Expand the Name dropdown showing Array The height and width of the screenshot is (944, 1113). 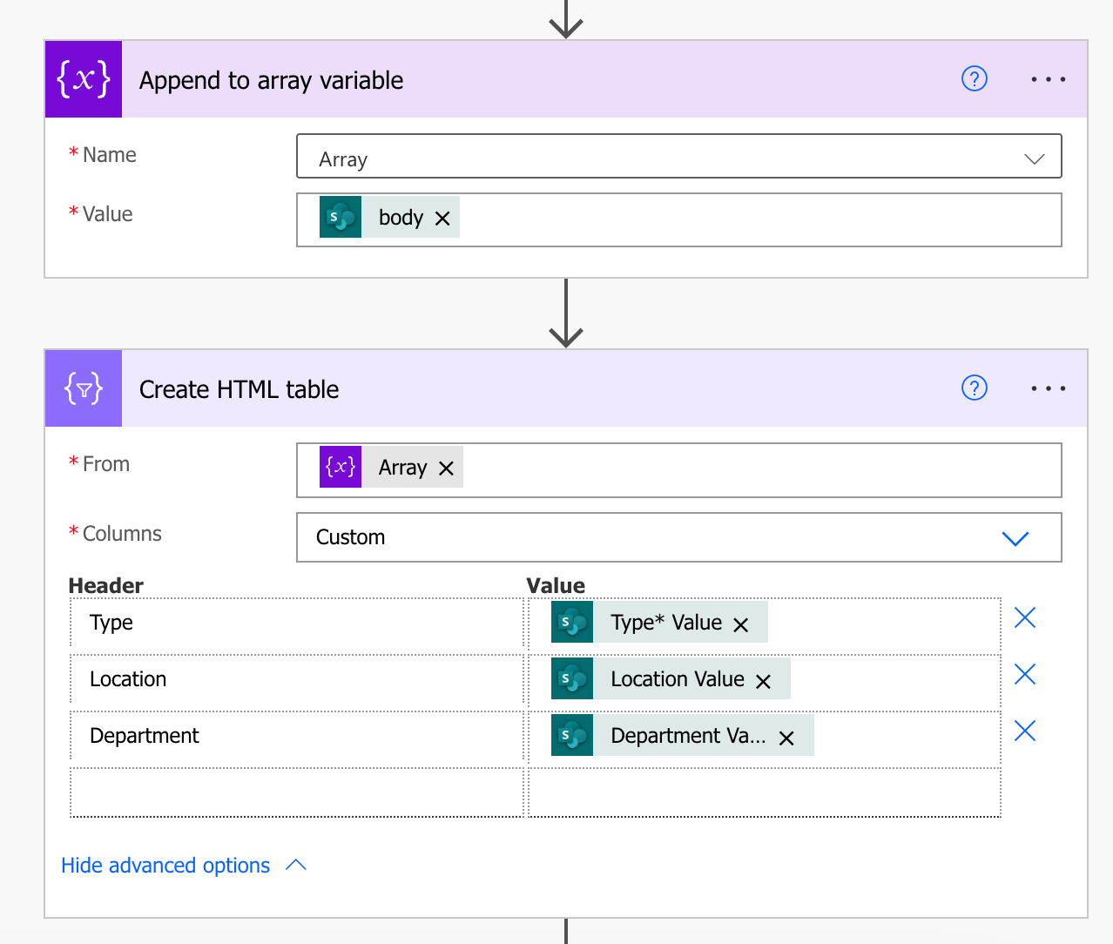tap(1034, 158)
